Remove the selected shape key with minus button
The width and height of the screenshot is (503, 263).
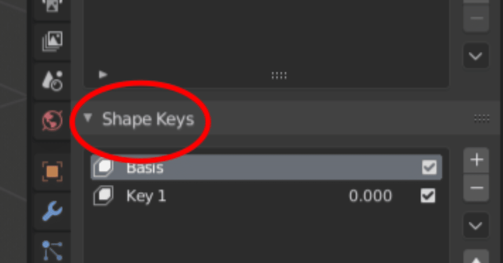pos(476,187)
